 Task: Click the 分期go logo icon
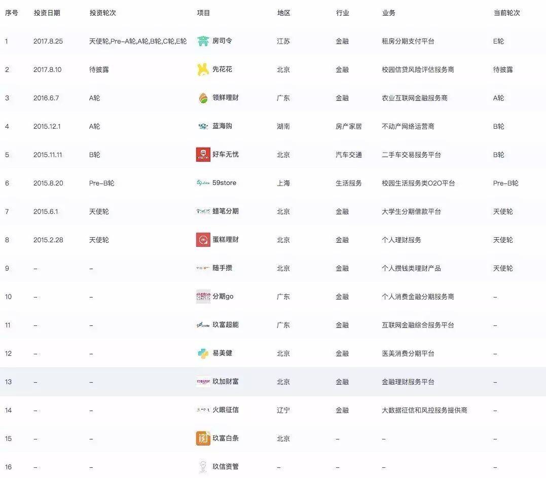[x=203, y=297]
